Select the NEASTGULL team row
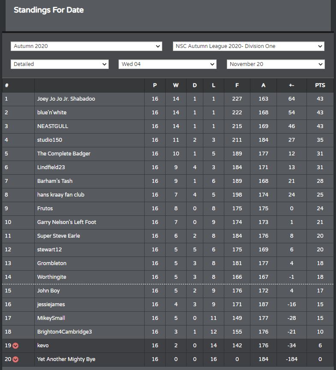Image resolution: width=336 pixels, height=370 pixels. (168, 126)
